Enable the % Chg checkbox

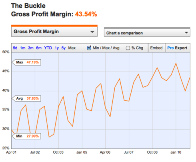(x=128, y=48)
